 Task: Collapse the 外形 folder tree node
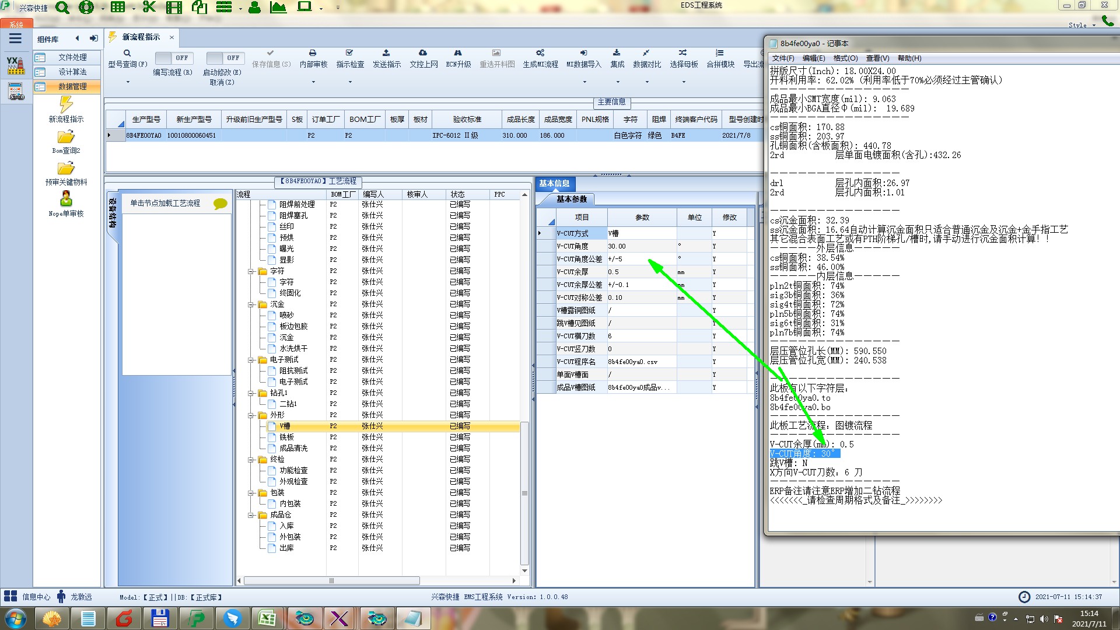tap(251, 415)
